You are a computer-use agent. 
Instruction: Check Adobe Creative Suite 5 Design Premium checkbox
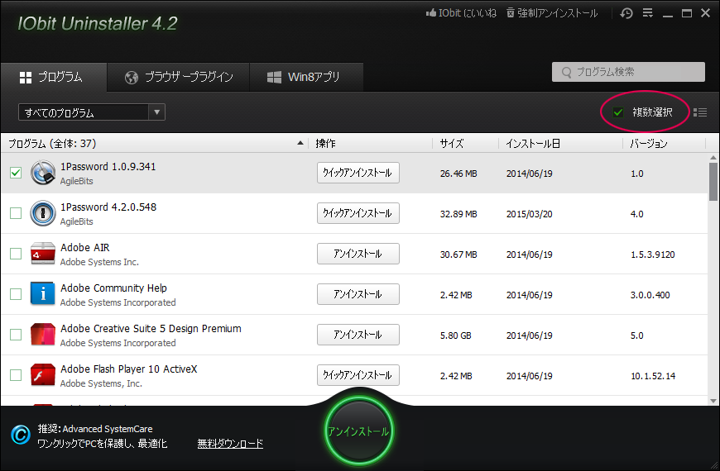coord(16,335)
